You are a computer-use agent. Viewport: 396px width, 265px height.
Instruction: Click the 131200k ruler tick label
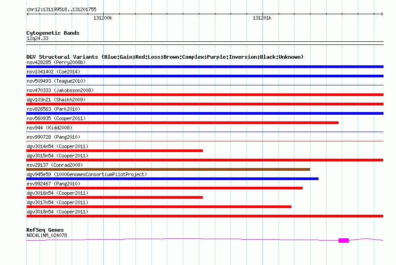pyautogui.click(x=103, y=18)
